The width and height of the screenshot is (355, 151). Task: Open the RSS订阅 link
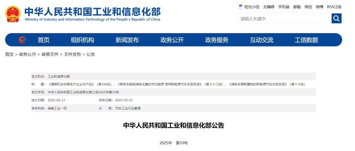pyautogui.click(x=334, y=7)
